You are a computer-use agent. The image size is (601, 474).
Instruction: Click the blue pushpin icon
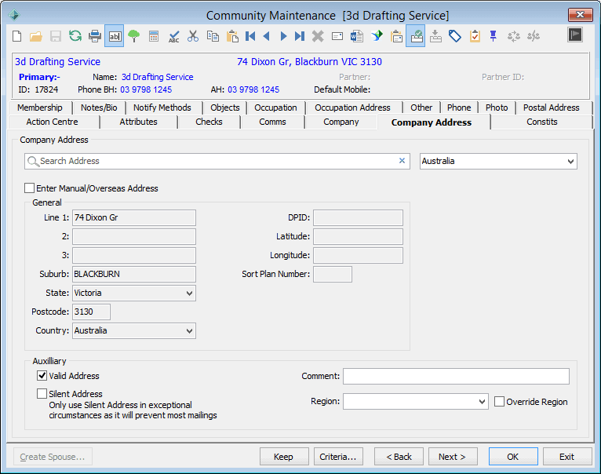[494, 36]
